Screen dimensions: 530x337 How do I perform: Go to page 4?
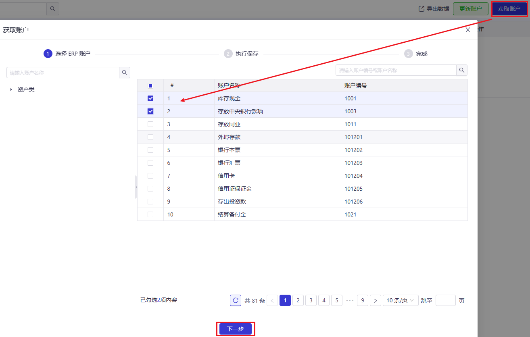[324, 300]
